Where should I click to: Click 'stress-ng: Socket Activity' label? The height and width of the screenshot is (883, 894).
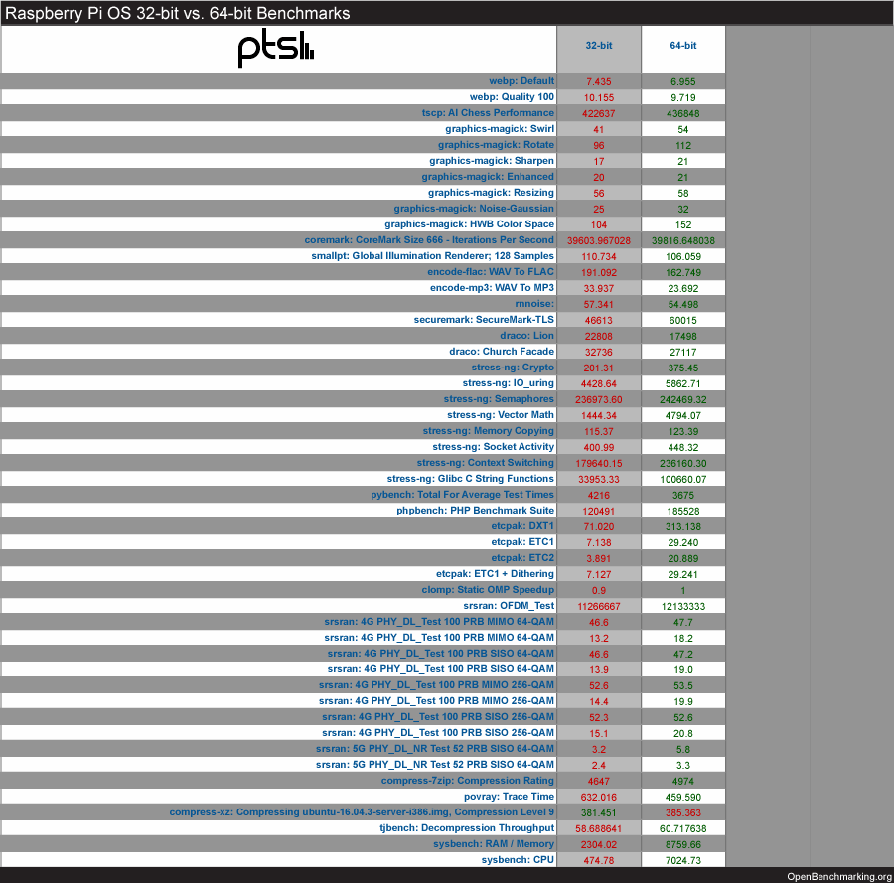[493, 447]
